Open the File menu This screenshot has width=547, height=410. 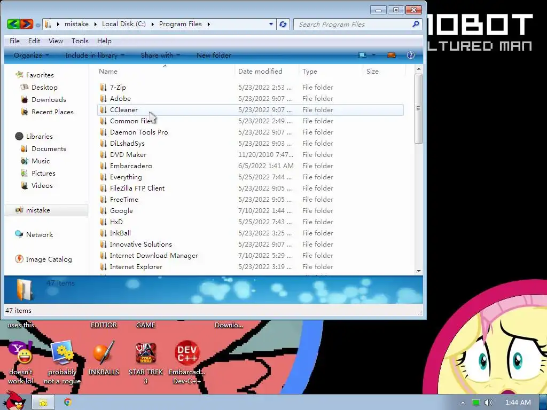14,41
